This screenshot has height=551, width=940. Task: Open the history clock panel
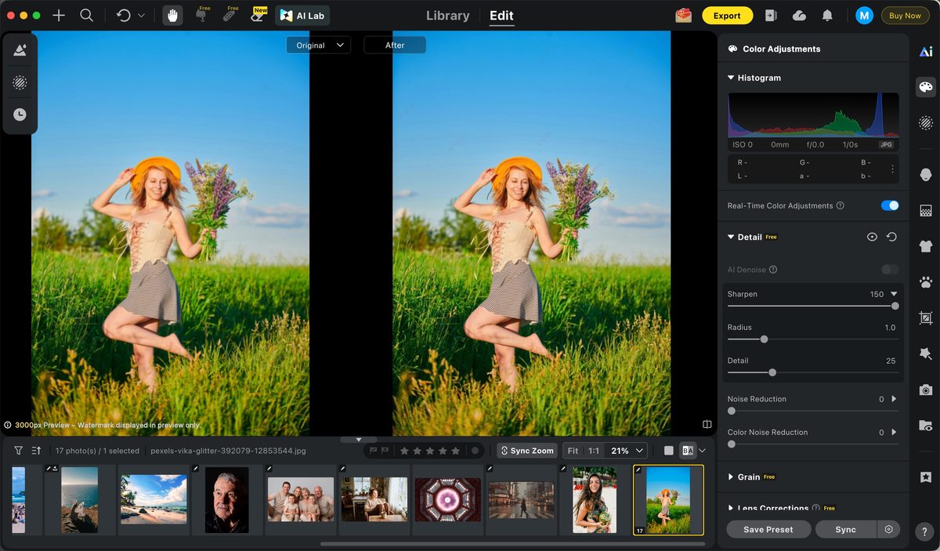[x=20, y=114]
